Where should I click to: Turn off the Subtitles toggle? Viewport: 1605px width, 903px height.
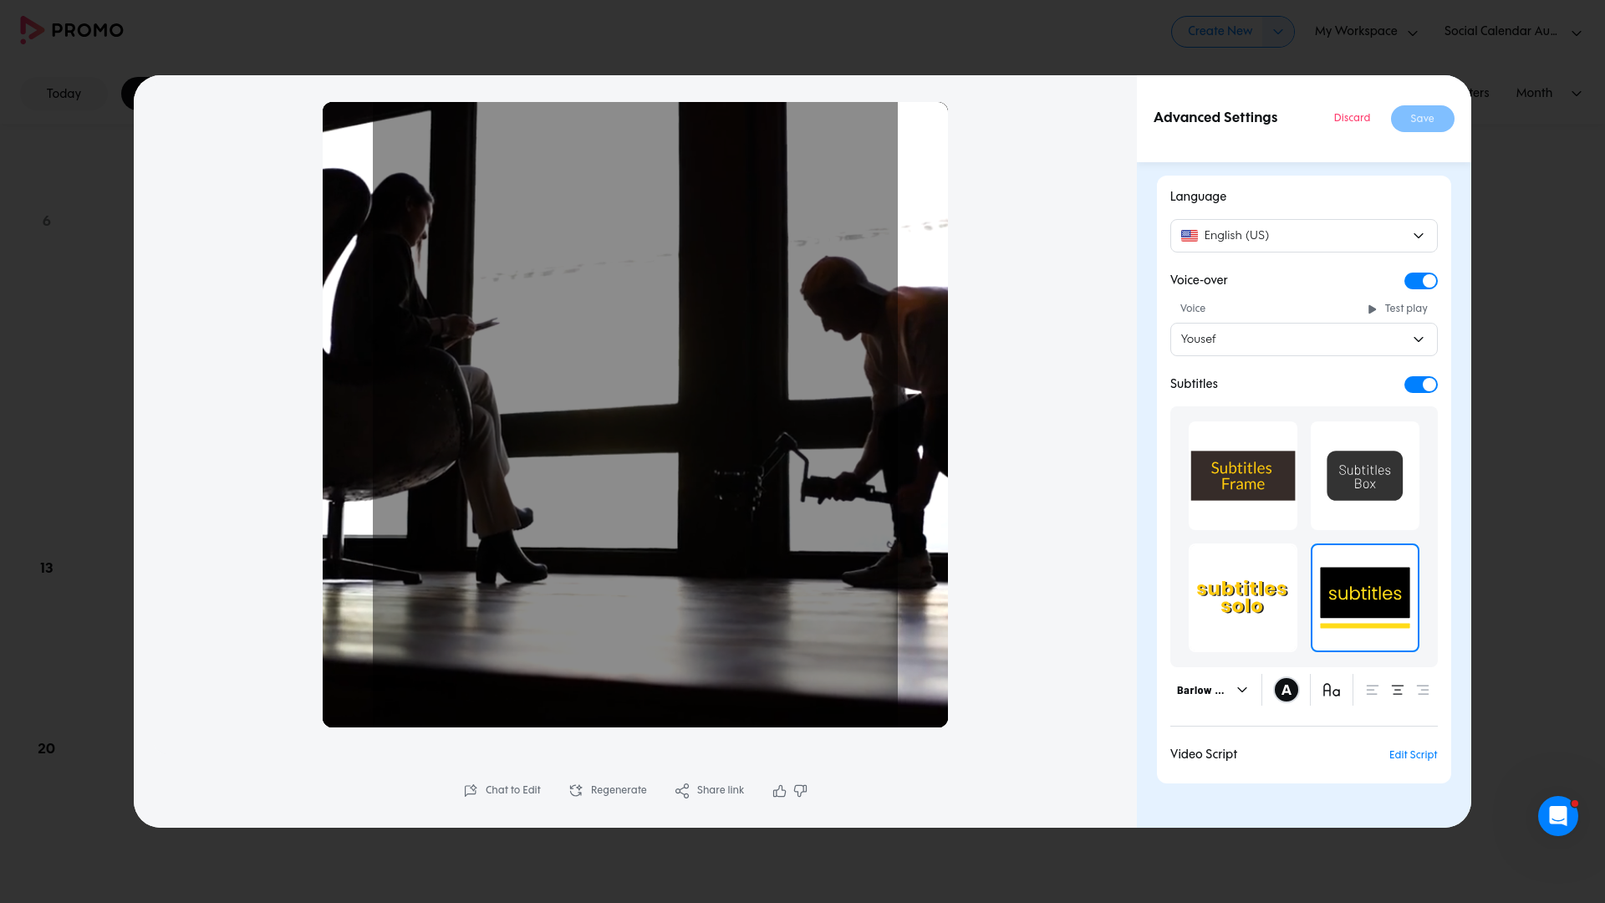[x=1420, y=384]
